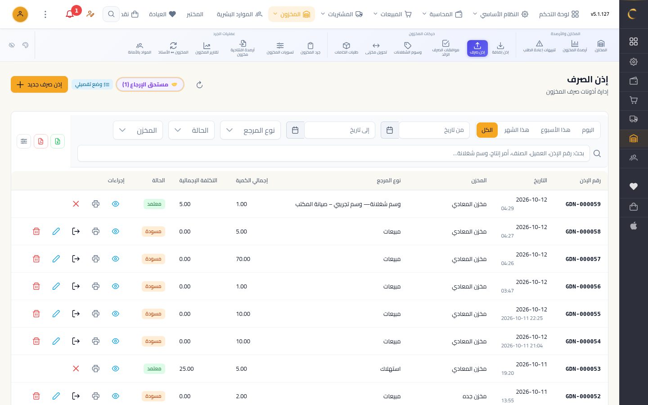Screen dimensions: 648x405
Task: View details of GDN-000055 with eye icon
Action: point(116,314)
